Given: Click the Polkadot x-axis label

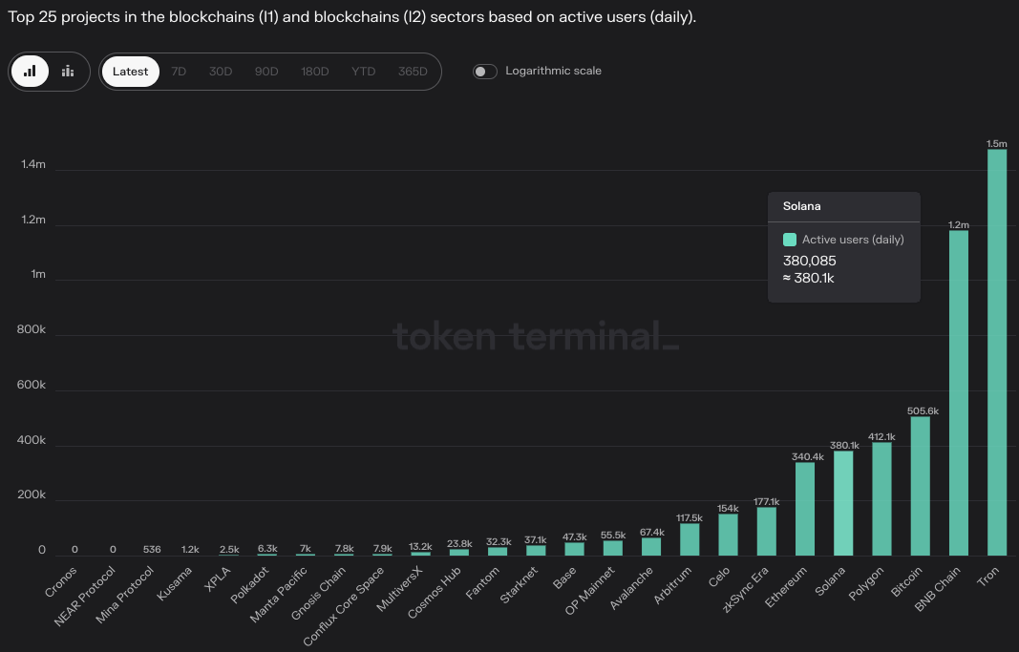Looking at the screenshot, I should [x=250, y=585].
